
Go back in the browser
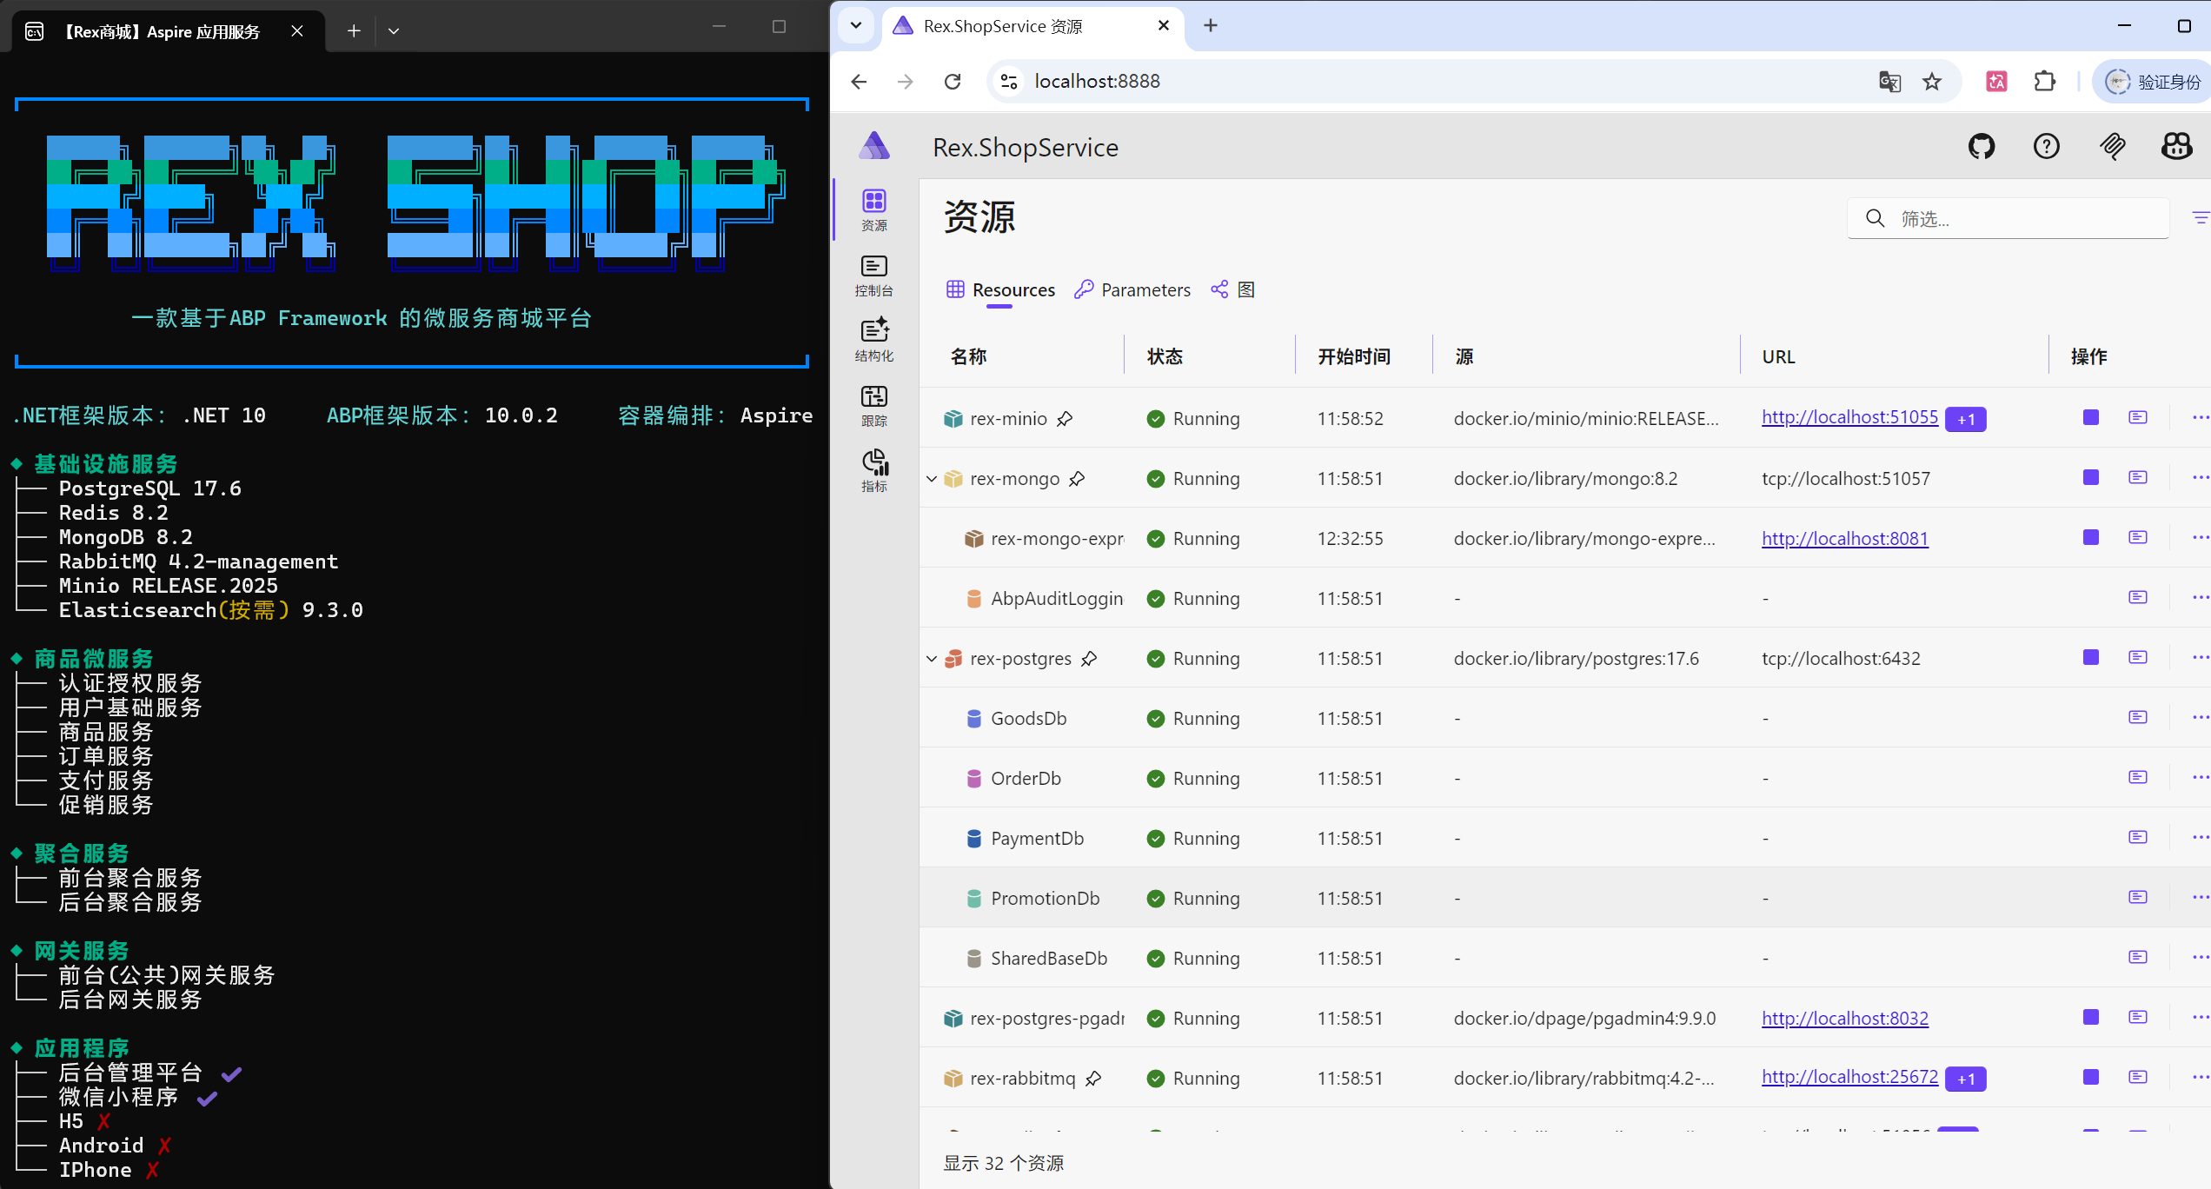click(859, 81)
